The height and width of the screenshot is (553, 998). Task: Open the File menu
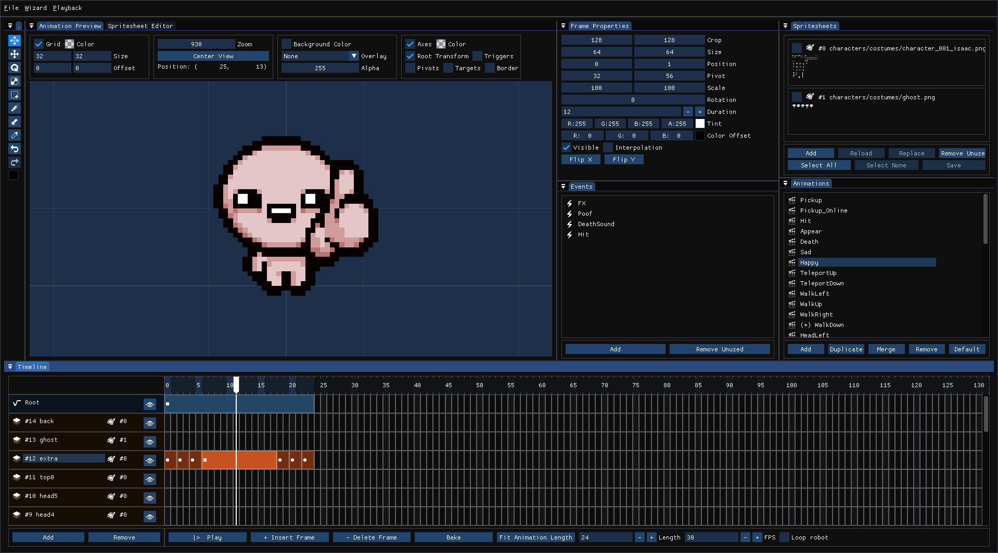pyautogui.click(x=11, y=8)
